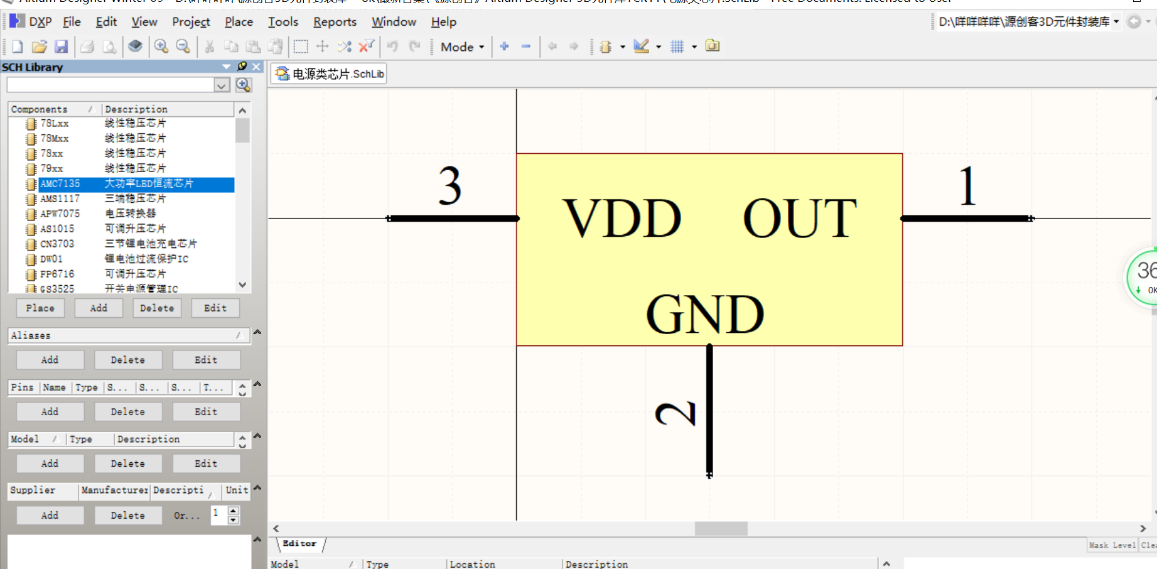Toggle the SCH Library panel pin
1157x569 pixels.
(x=242, y=67)
